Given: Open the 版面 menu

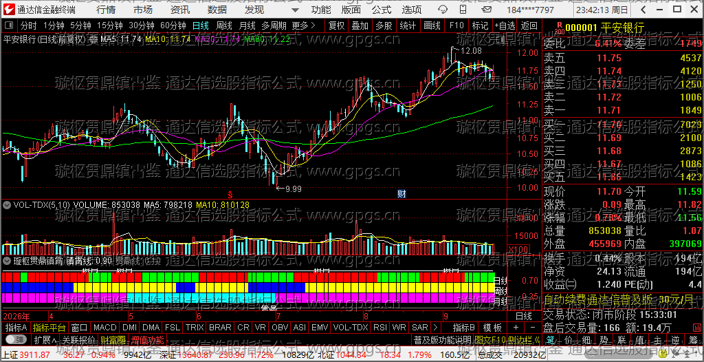Looking at the screenshot, I should pyautogui.click(x=351, y=10).
